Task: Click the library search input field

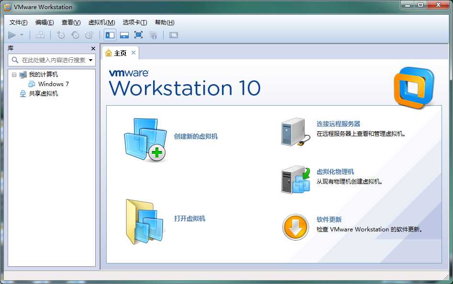Action: (52, 60)
